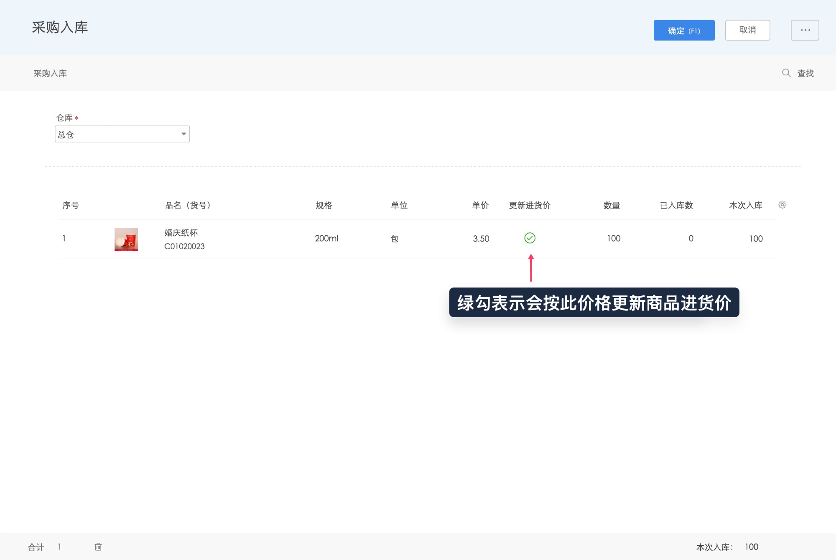Click the 查找 search link
The height and width of the screenshot is (560, 836).
coord(805,74)
